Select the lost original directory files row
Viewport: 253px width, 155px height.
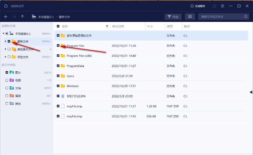pos(151,36)
